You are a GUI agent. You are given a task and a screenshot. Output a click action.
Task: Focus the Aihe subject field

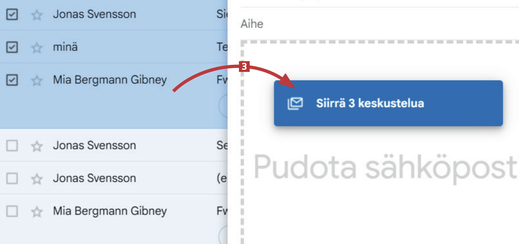pos(380,24)
